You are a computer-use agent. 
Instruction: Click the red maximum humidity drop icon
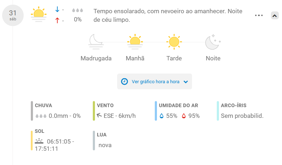183,116
